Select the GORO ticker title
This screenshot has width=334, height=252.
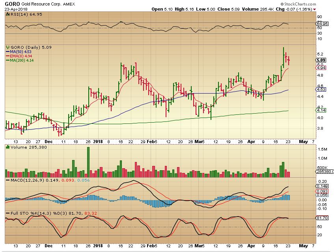tap(12, 4)
